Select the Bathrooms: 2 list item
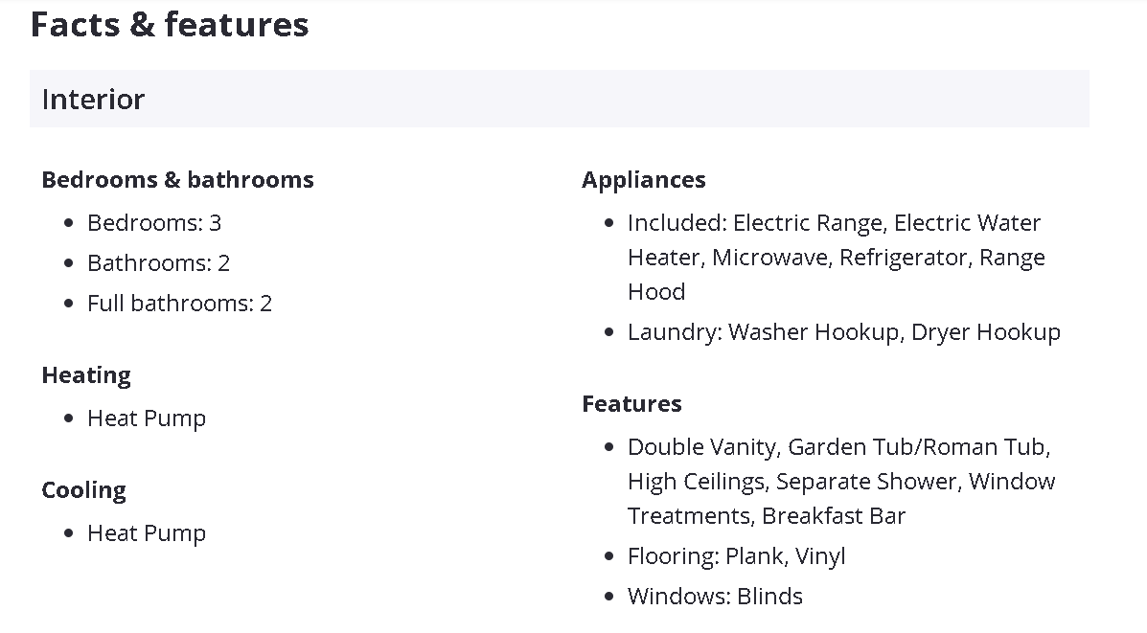 coord(158,263)
